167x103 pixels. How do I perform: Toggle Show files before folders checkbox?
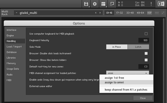click(x=146, y=60)
